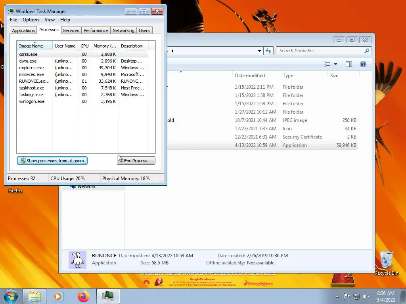Click the change view icon in Explorer
Image resolution: width=406 pixels, height=304 pixels.
pos(327,64)
